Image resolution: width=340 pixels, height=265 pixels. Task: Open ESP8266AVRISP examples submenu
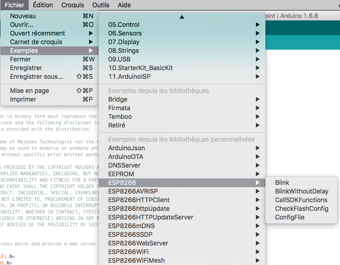pos(182,191)
